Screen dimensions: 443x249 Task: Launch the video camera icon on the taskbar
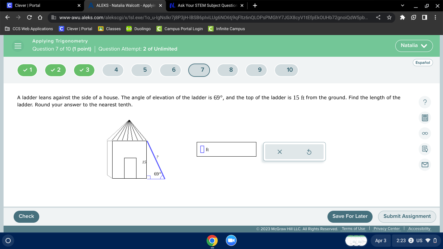[231, 241]
